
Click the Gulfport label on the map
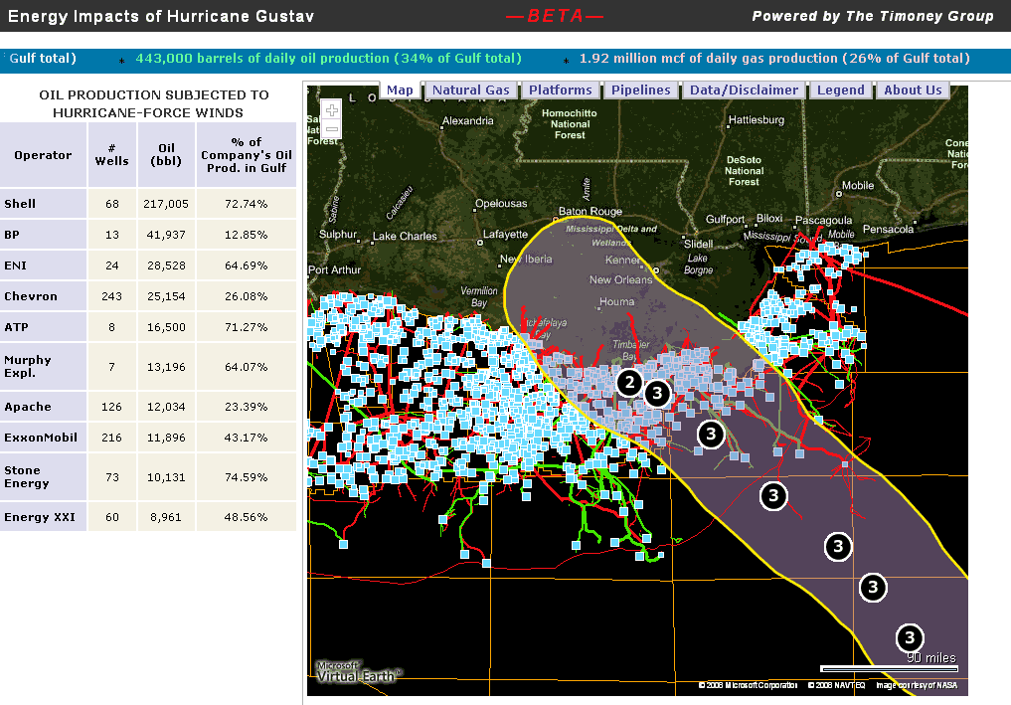tap(725, 220)
